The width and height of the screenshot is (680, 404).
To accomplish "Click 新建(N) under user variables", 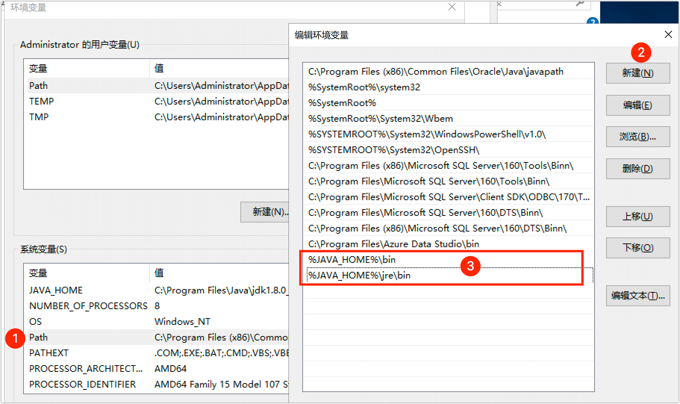I will click(266, 212).
